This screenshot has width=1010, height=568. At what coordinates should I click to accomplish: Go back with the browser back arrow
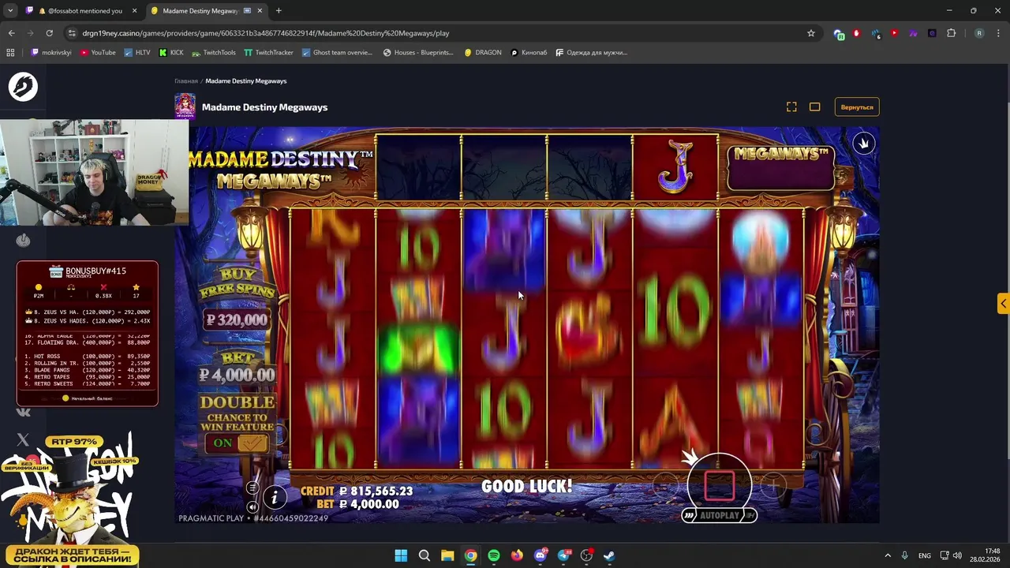(x=11, y=33)
